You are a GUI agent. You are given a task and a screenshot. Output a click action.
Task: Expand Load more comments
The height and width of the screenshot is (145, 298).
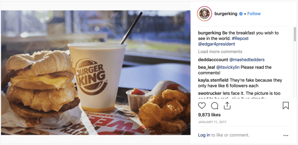click(x=220, y=52)
